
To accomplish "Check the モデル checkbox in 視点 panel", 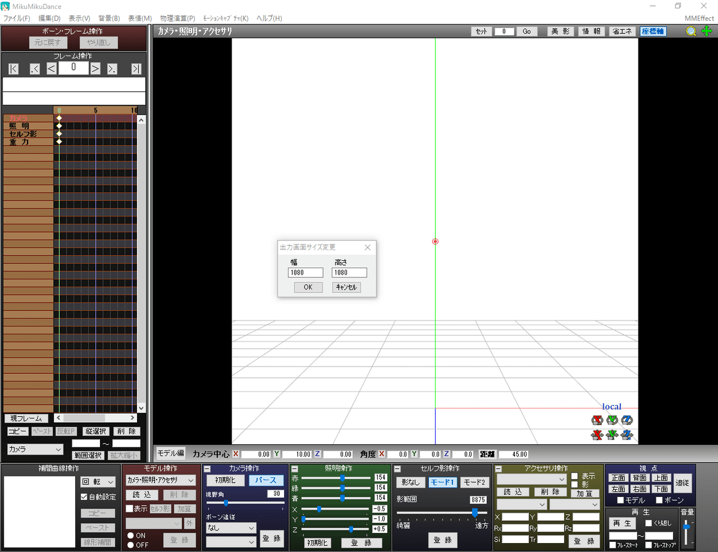I will (620, 500).
